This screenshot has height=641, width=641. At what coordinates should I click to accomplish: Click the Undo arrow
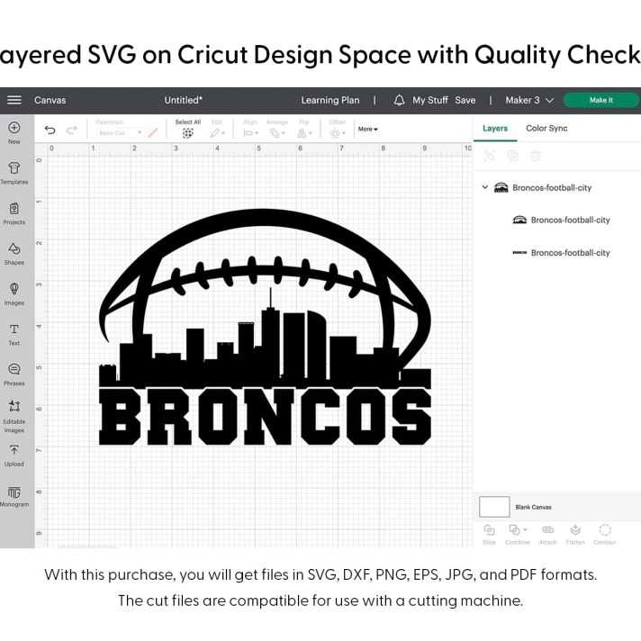(50, 130)
